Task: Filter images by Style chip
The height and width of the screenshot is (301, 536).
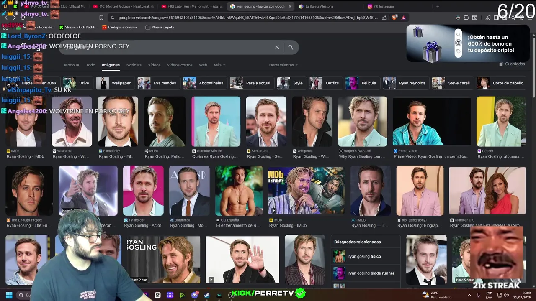Action: tap(291, 83)
